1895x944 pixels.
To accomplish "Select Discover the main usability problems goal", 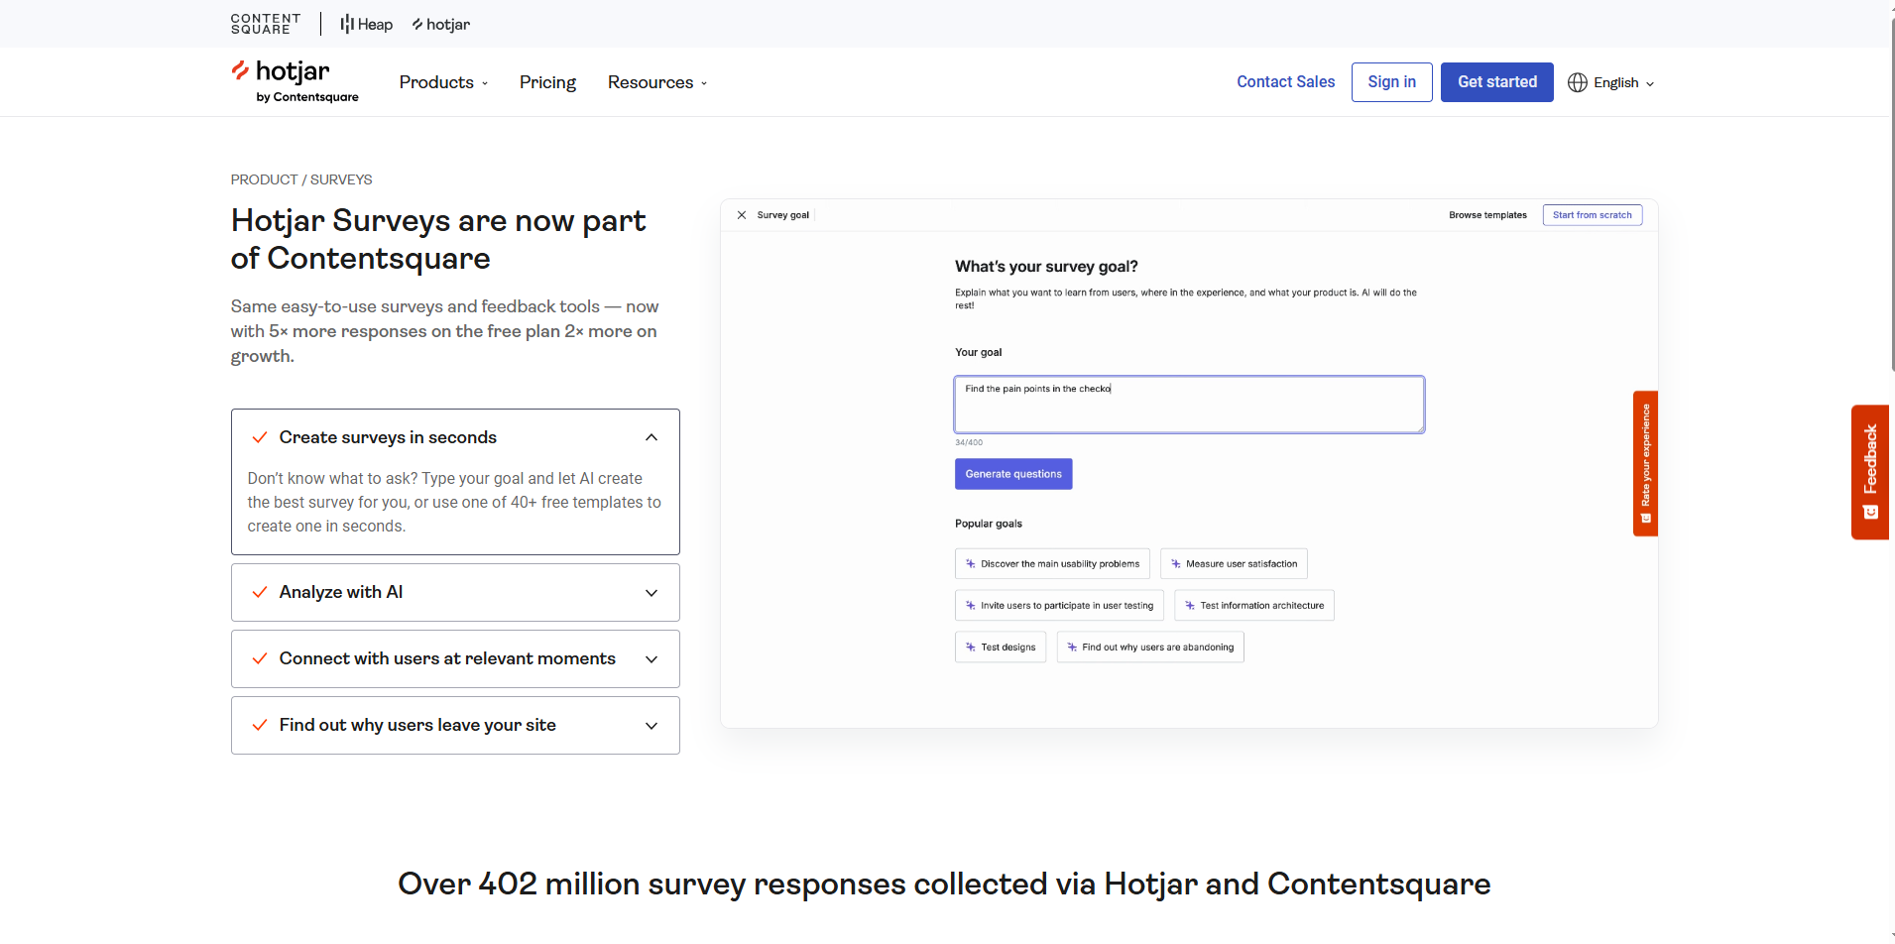I will (x=1052, y=564).
